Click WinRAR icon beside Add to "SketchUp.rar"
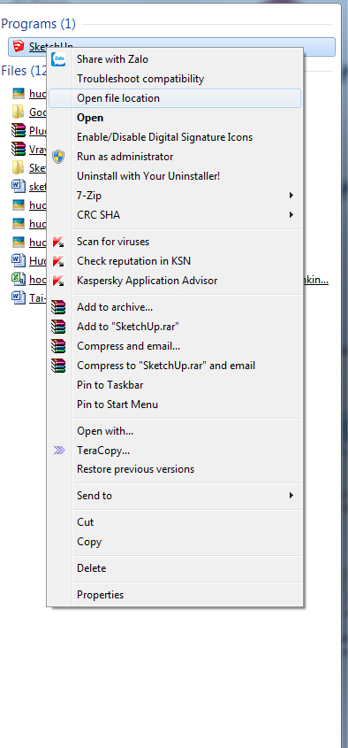 pos(58,327)
